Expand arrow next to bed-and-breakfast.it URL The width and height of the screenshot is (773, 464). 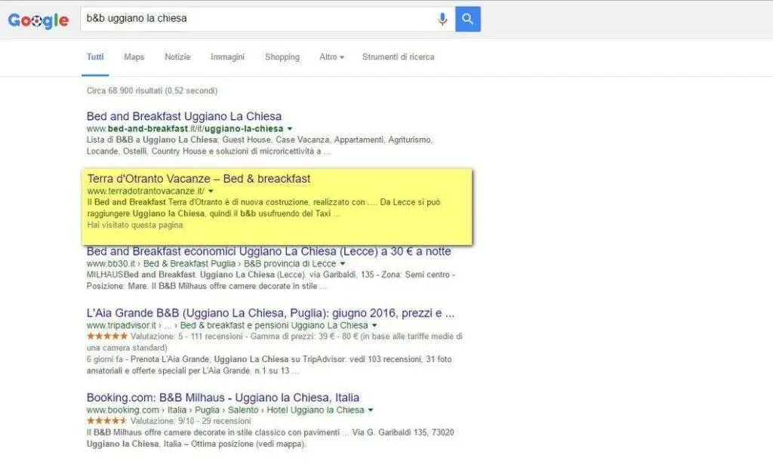pyautogui.click(x=290, y=129)
